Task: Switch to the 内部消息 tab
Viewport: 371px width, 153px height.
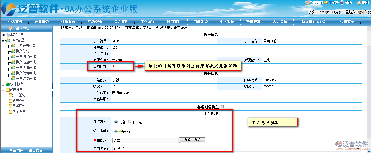Action: 17,151
